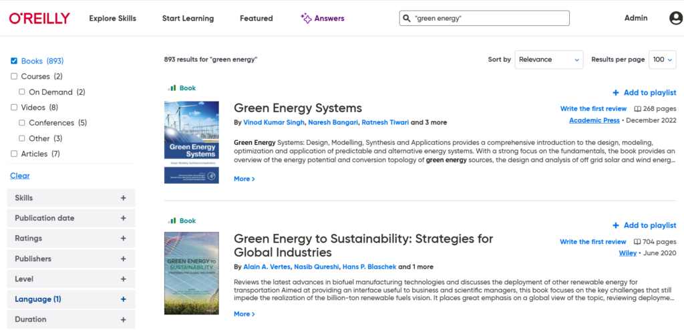Click the plus icon beside Duration filter
The image size is (684, 330).
coord(123,319)
